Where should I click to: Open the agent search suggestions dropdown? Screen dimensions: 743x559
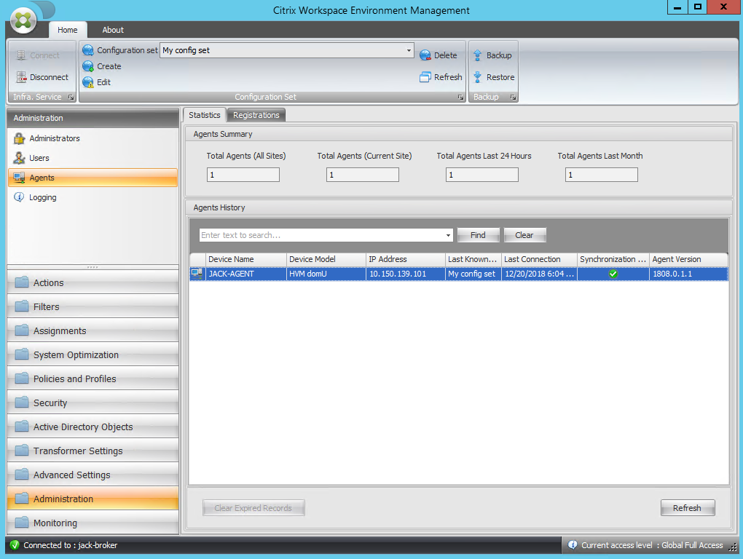pos(449,235)
